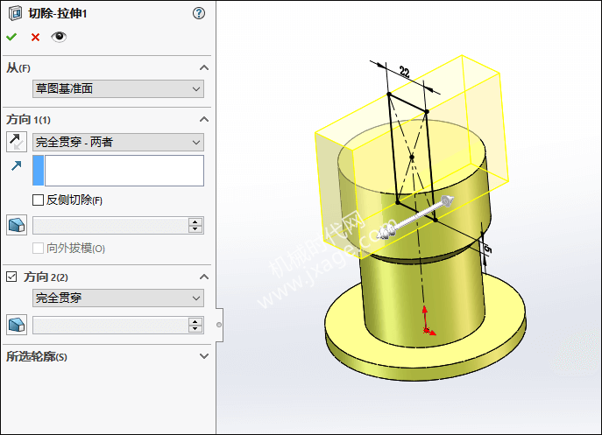Click the white extrude direction arrow handle

coord(415,217)
